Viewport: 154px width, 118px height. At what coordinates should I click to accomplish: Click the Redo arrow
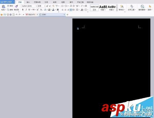pos(19,15)
